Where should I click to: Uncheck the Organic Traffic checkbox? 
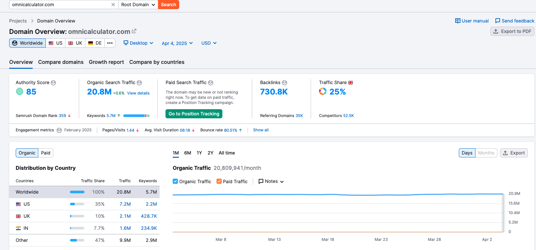coord(175,181)
